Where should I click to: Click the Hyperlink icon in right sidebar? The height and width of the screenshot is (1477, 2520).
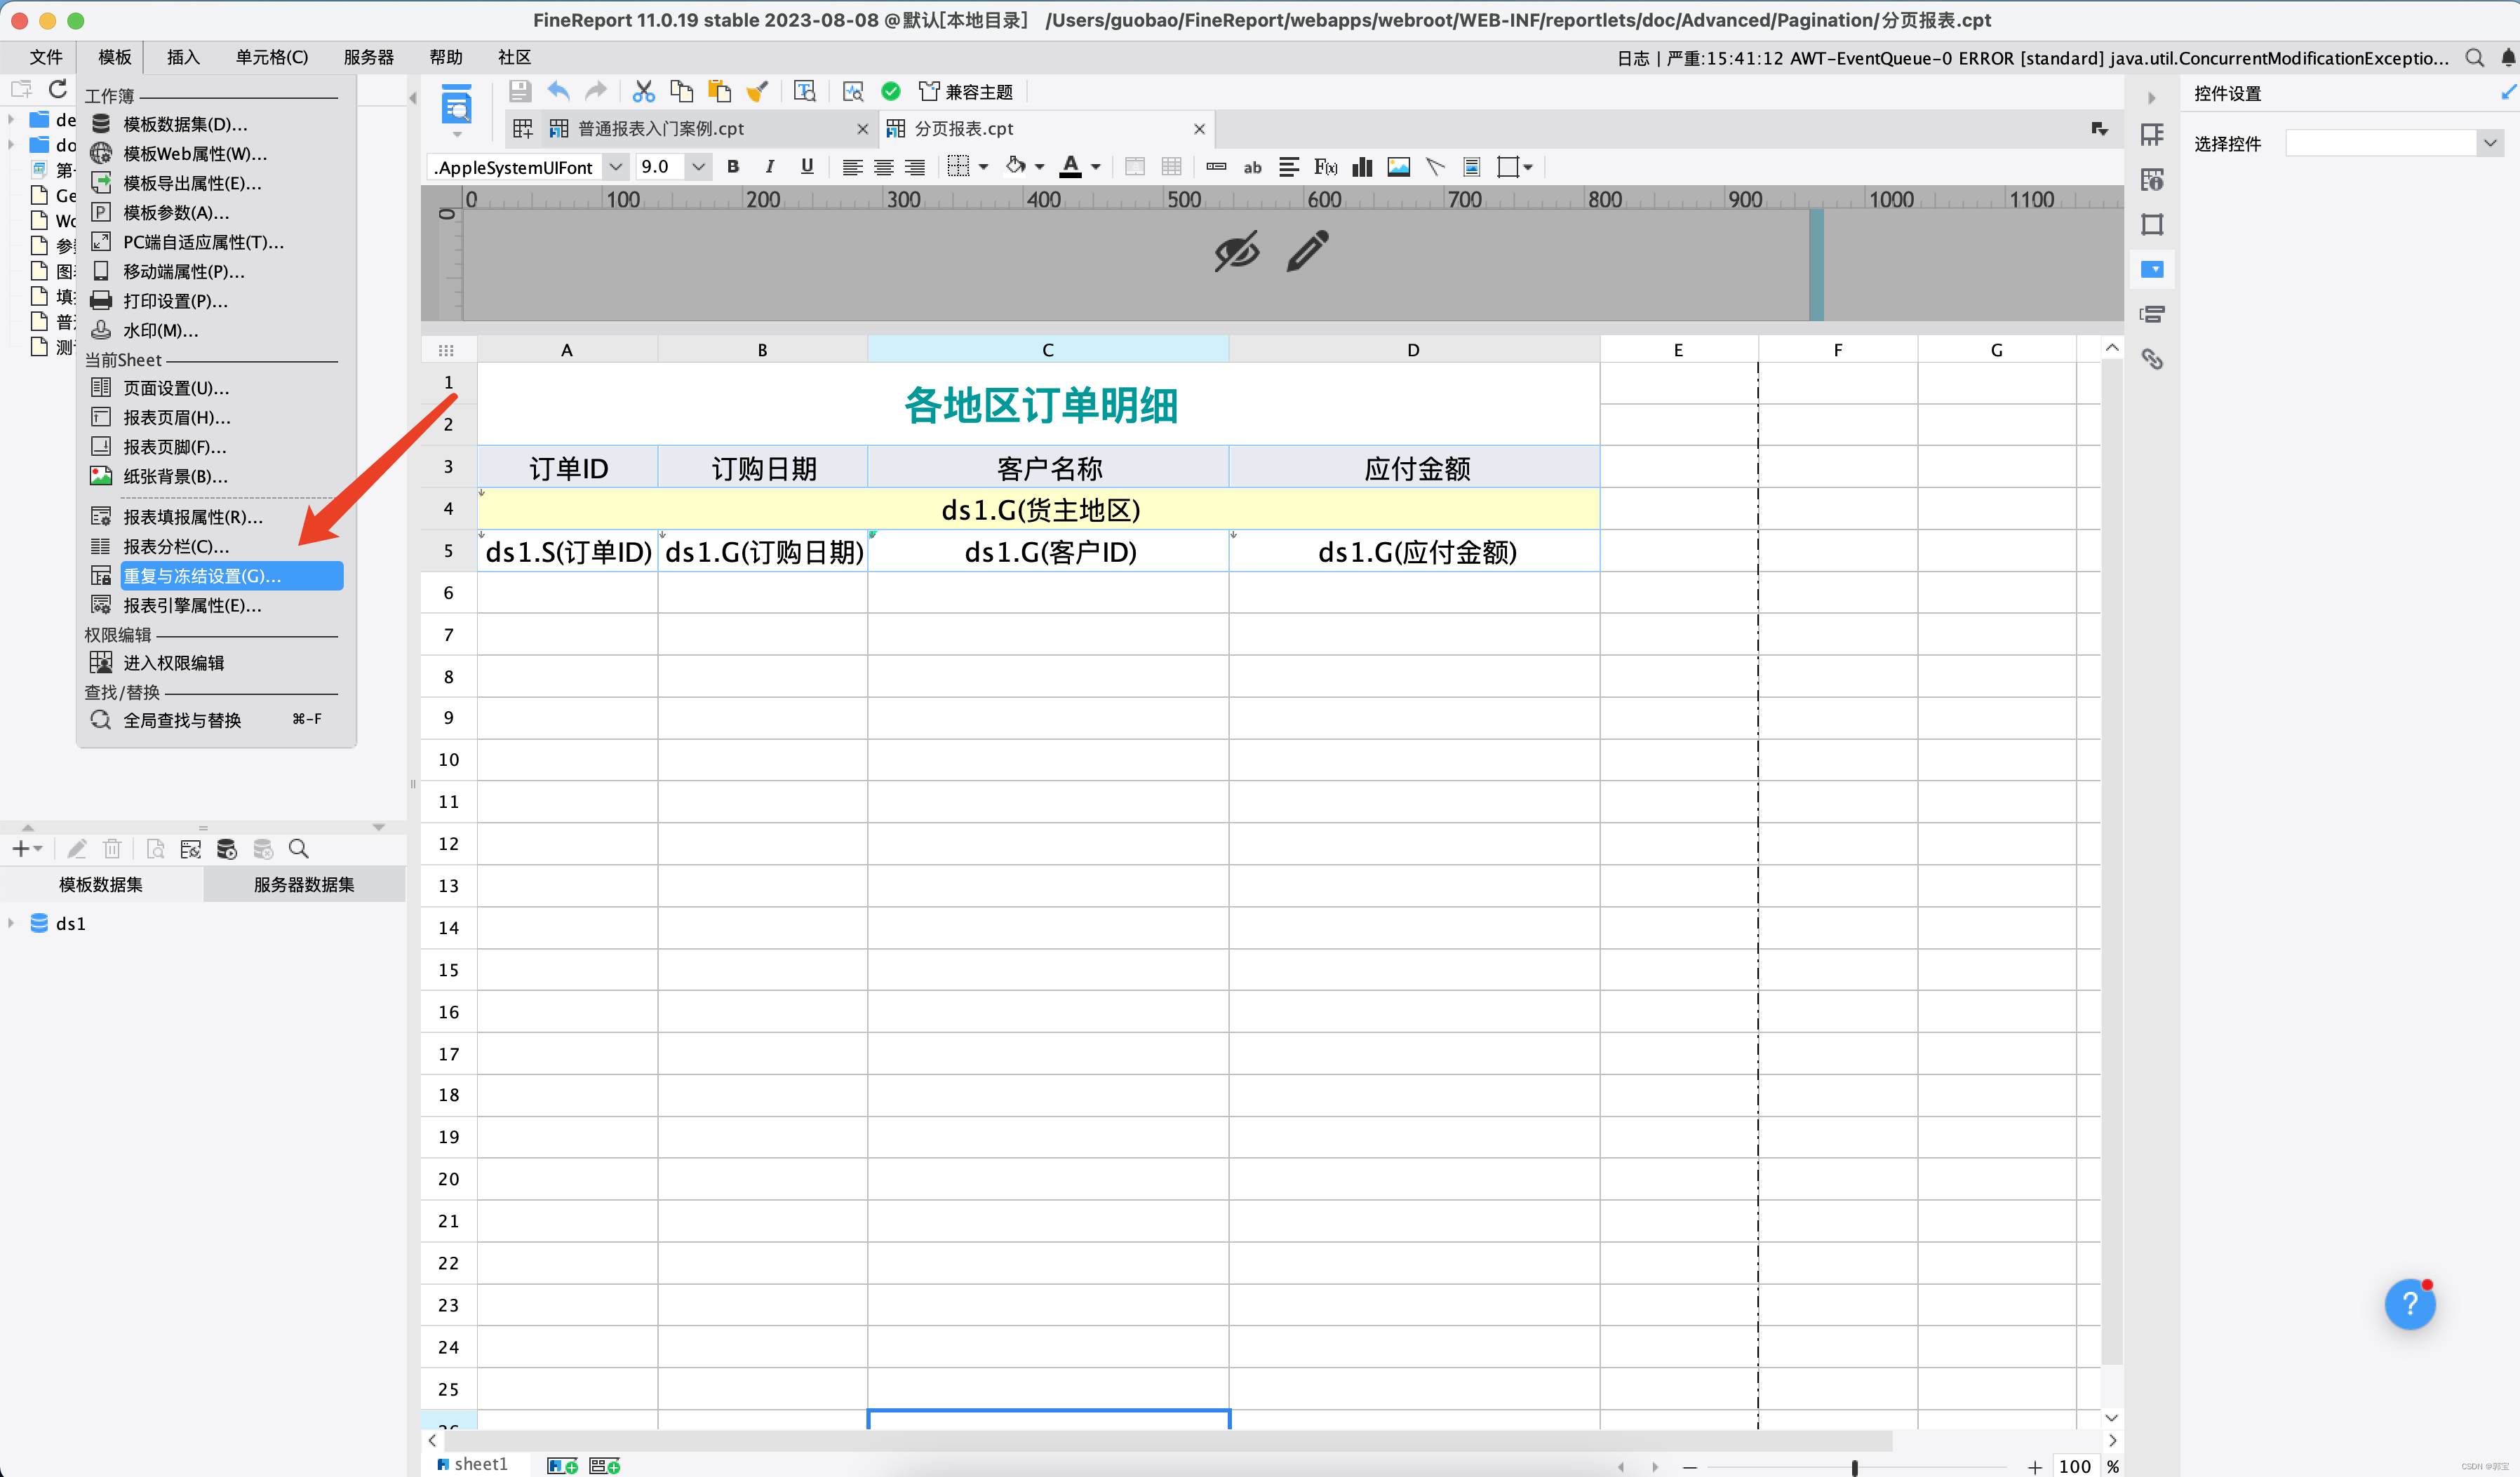coord(2152,359)
